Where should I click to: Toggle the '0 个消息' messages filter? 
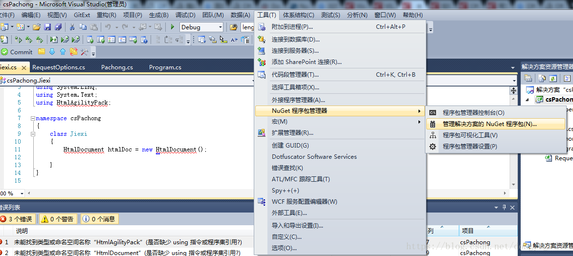click(x=99, y=219)
